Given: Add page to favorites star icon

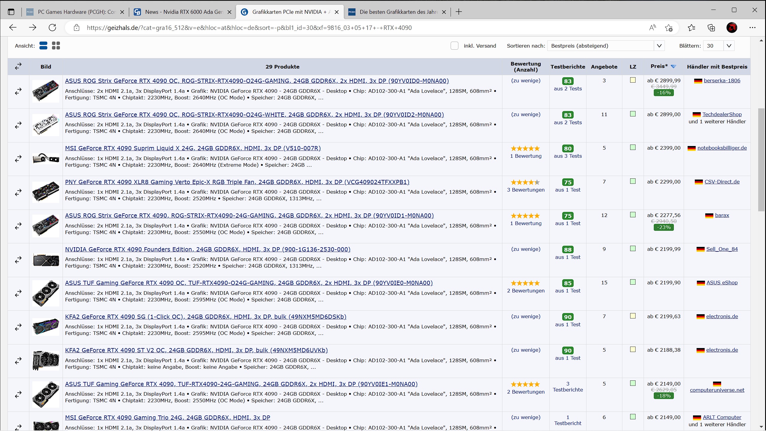Looking at the screenshot, I should 668,28.
